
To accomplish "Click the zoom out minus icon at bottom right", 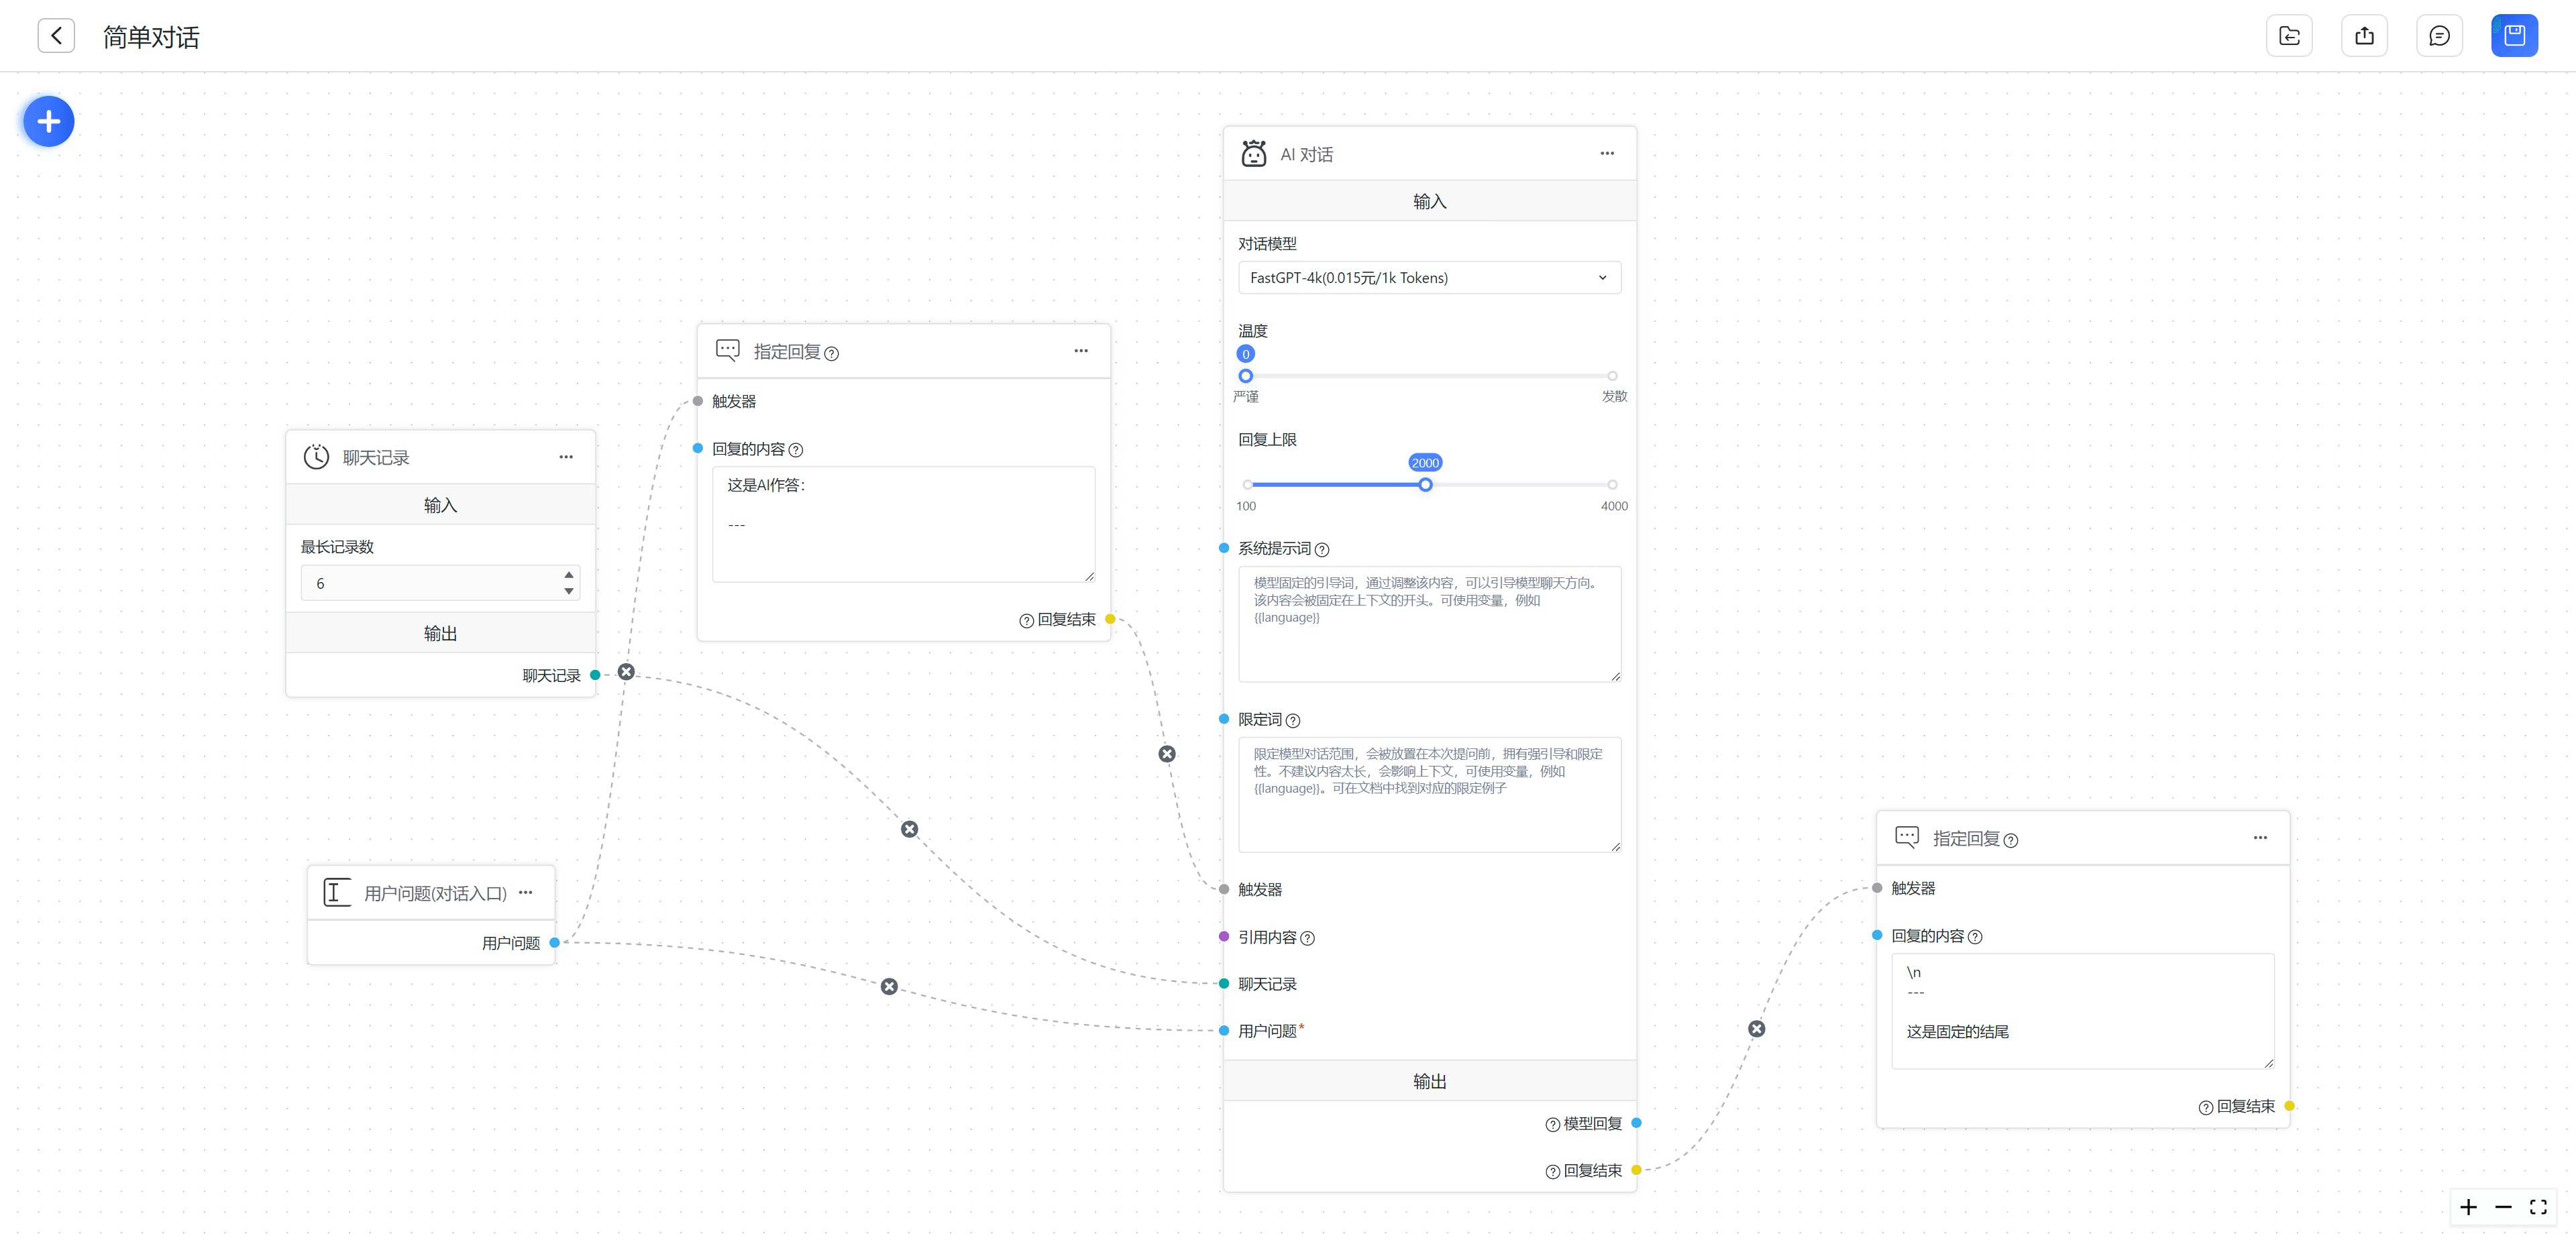I will point(2503,1207).
